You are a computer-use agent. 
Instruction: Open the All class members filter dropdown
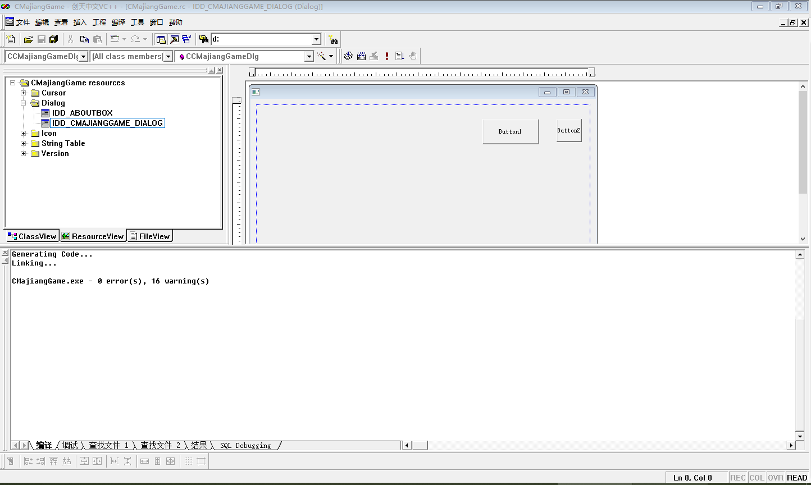(x=168, y=56)
